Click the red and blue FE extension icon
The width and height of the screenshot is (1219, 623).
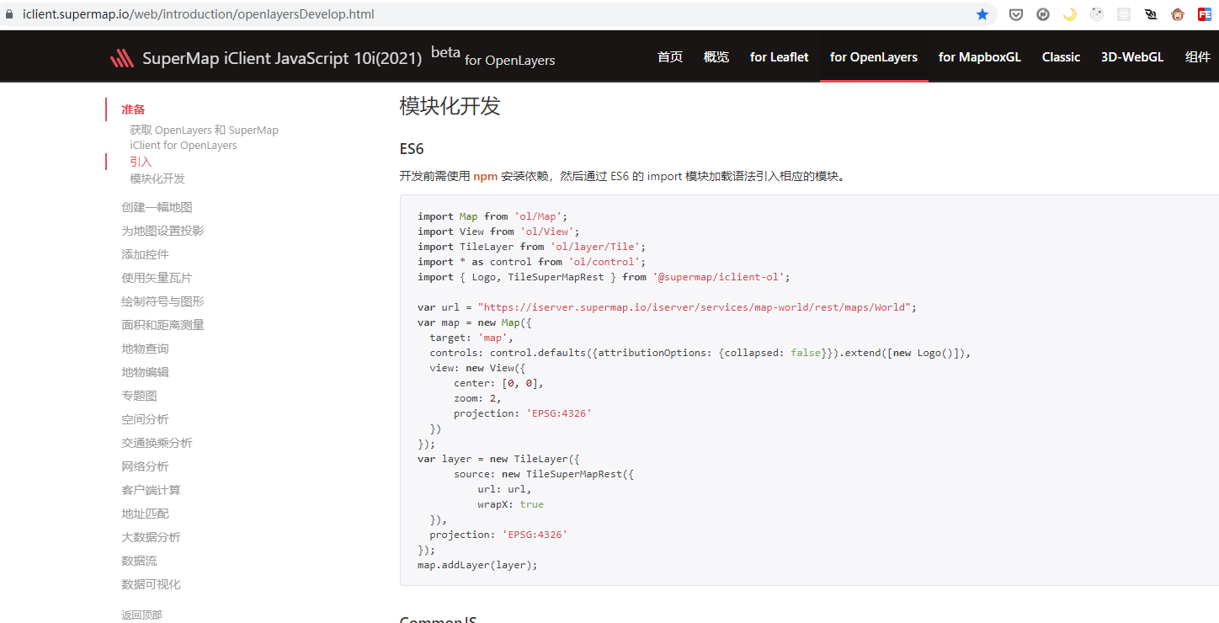coord(1205,14)
